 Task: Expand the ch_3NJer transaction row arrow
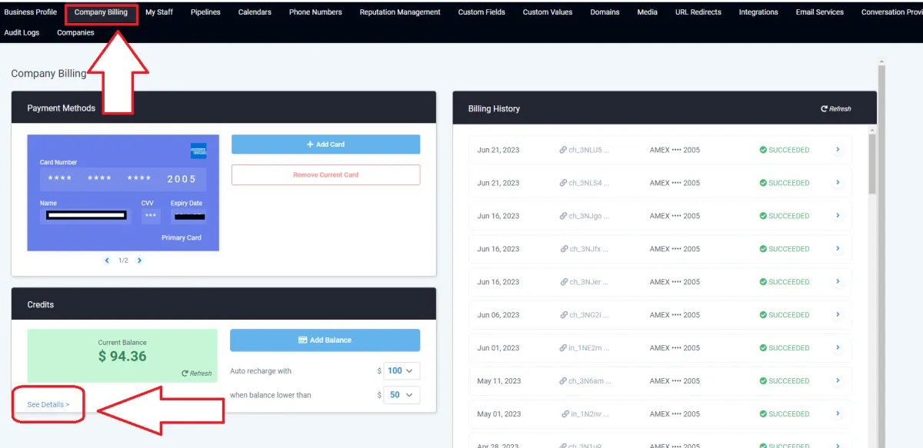pyautogui.click(x=838, y=282)
